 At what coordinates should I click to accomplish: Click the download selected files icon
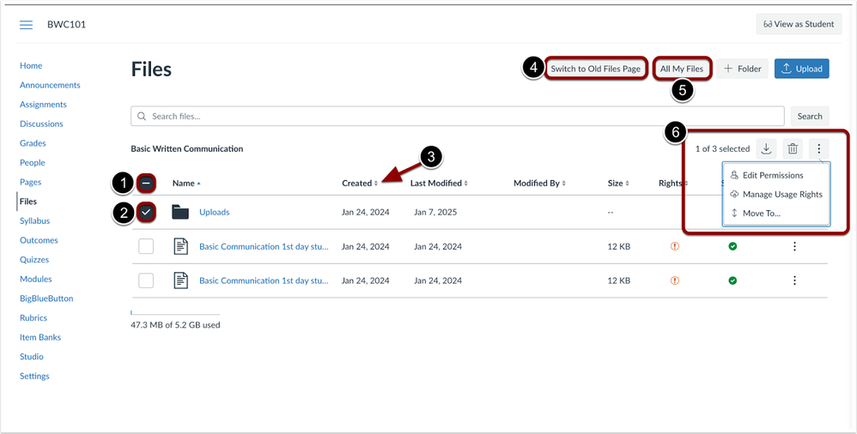pos(766,149)
